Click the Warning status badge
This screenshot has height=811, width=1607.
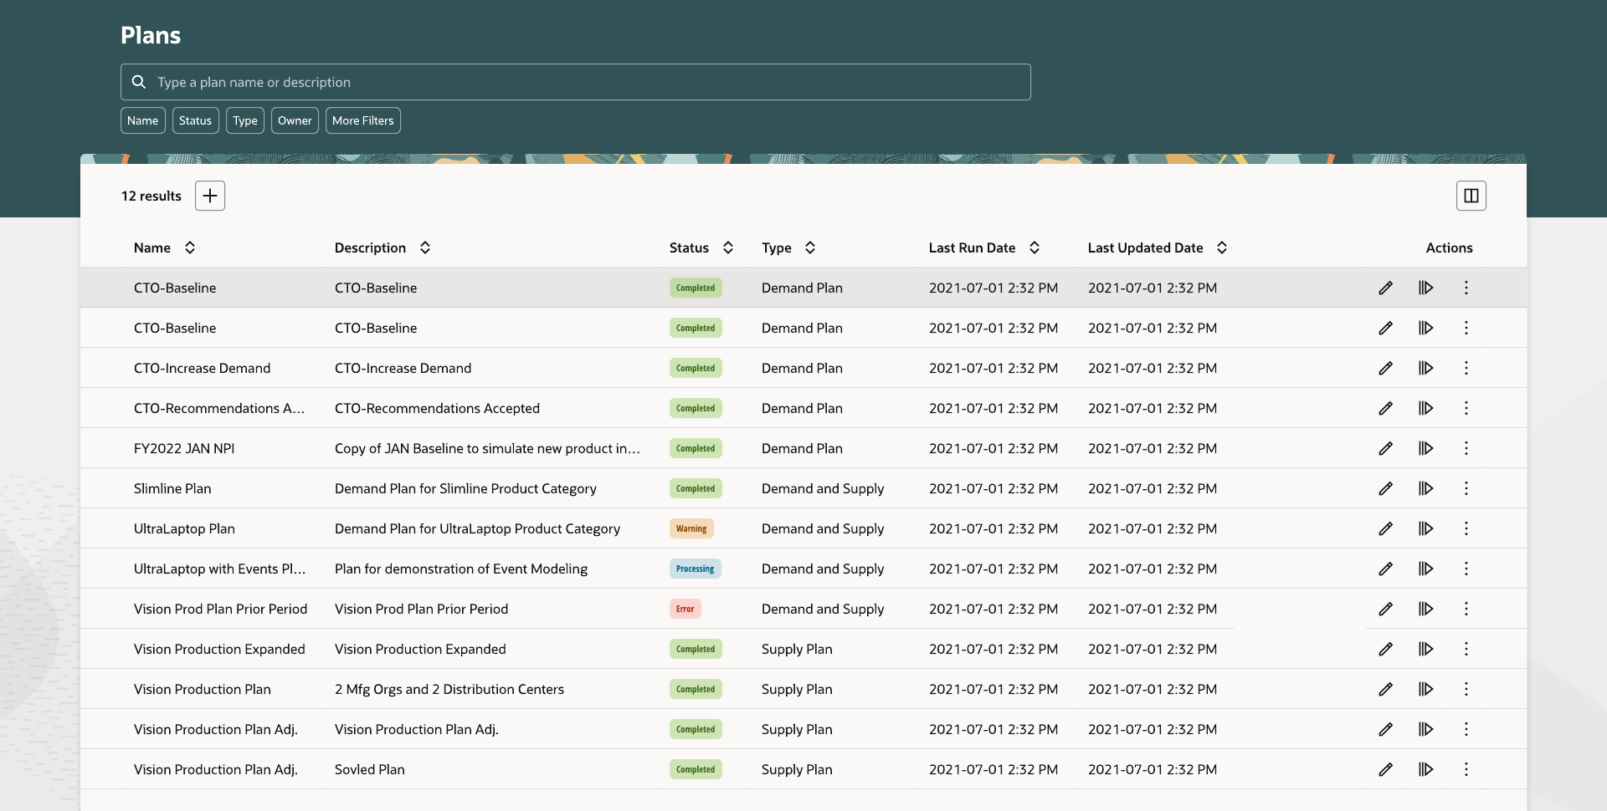(x=691, y=528)
